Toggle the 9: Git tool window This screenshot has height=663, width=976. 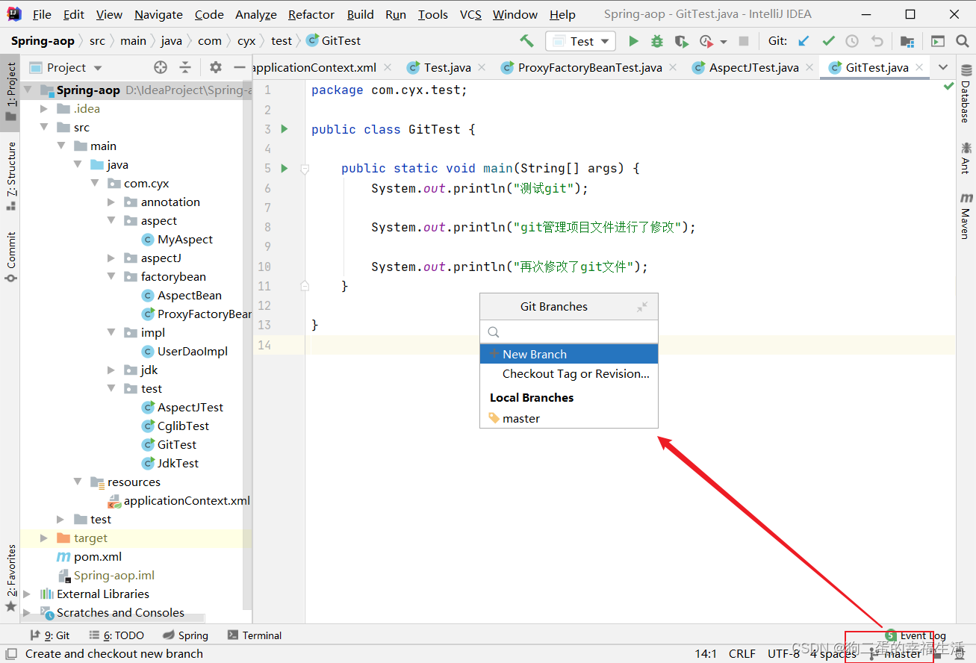click(49, 635)
